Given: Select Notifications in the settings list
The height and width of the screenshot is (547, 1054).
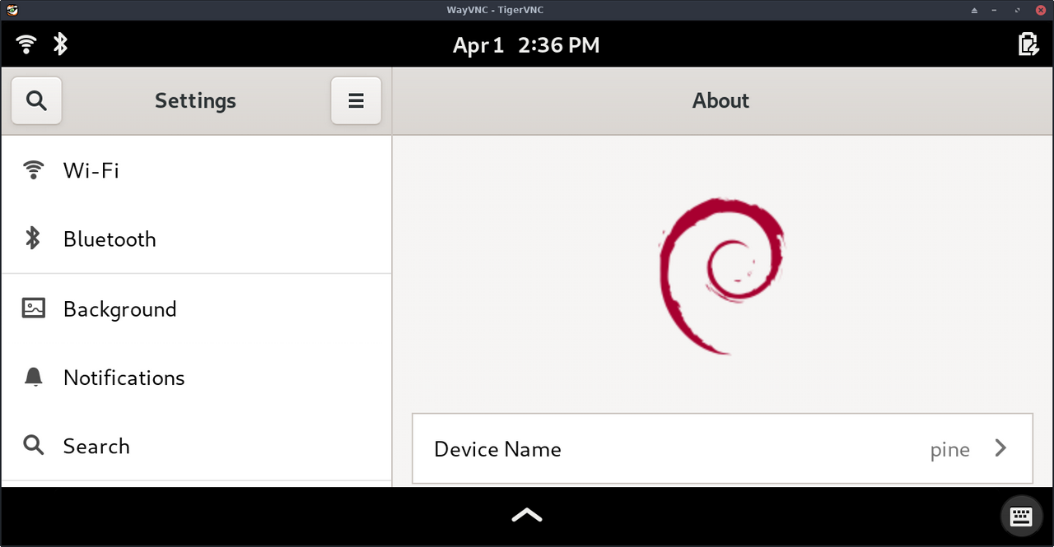Looking at the screenshot, I should click(196, 378).
